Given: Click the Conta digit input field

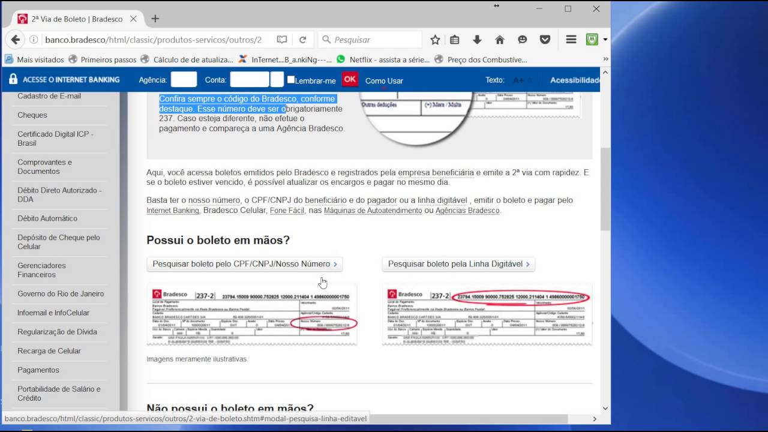Looking at the screenshot, I should 277,79.
